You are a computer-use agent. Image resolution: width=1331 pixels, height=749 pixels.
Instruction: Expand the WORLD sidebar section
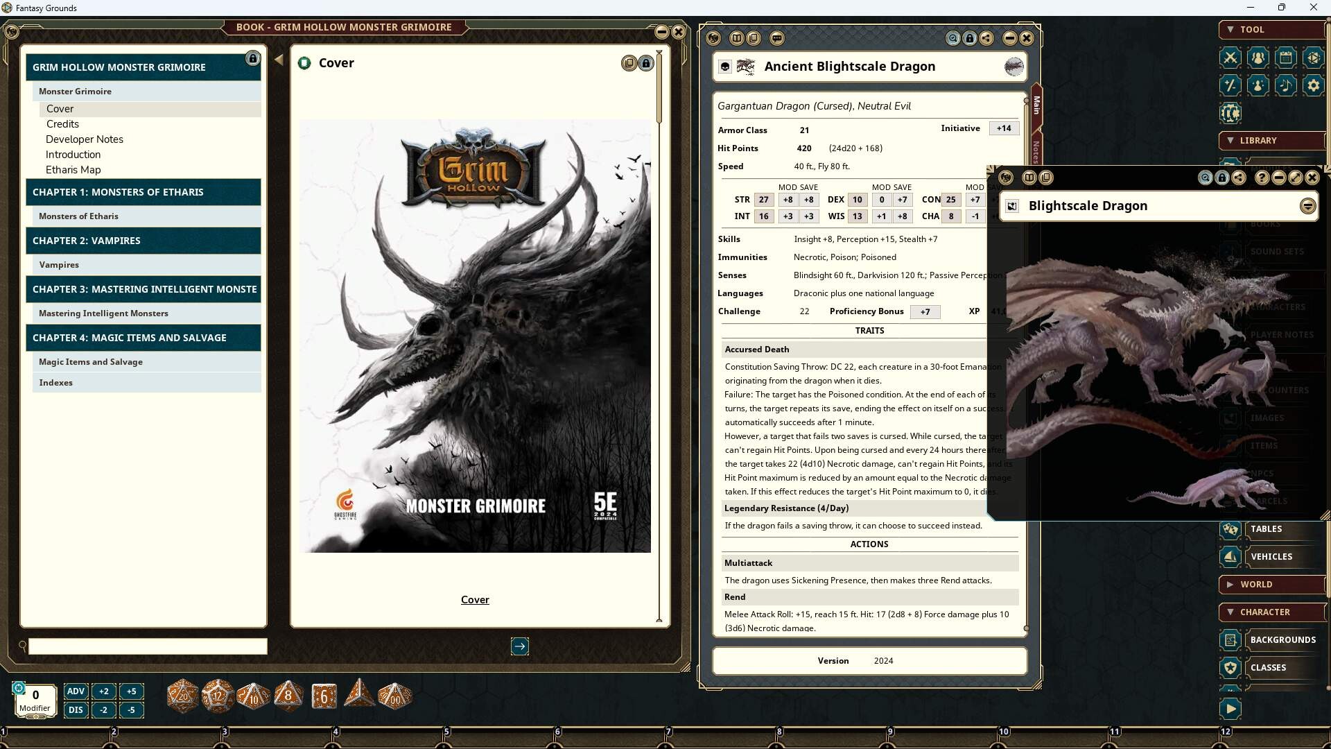(x=1272, y=585)
